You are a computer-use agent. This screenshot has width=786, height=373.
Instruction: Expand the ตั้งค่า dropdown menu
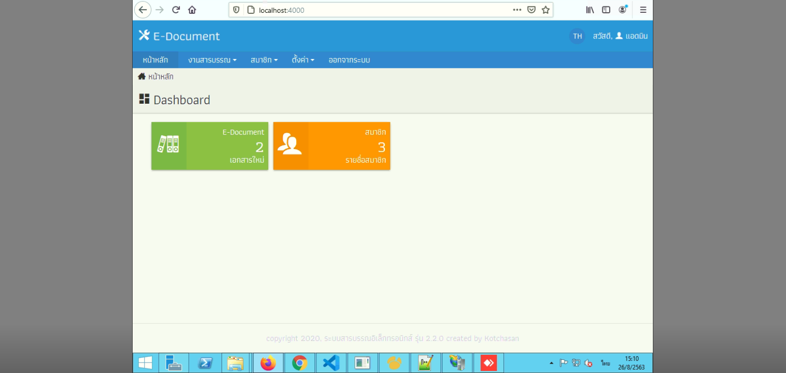tap(303, 60)
